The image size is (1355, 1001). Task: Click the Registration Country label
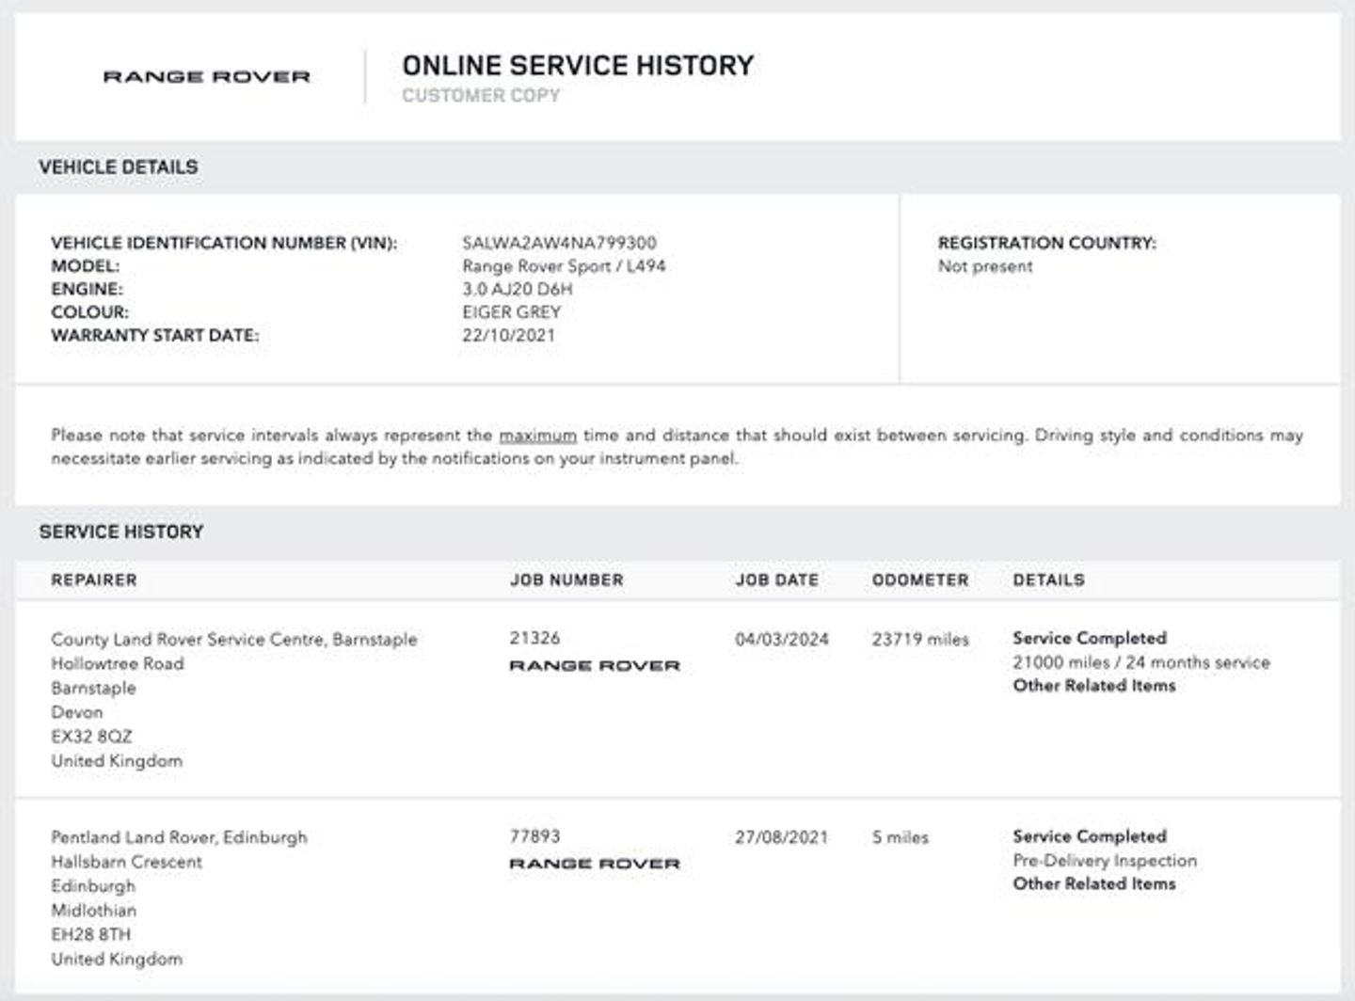click(1046, 243)
